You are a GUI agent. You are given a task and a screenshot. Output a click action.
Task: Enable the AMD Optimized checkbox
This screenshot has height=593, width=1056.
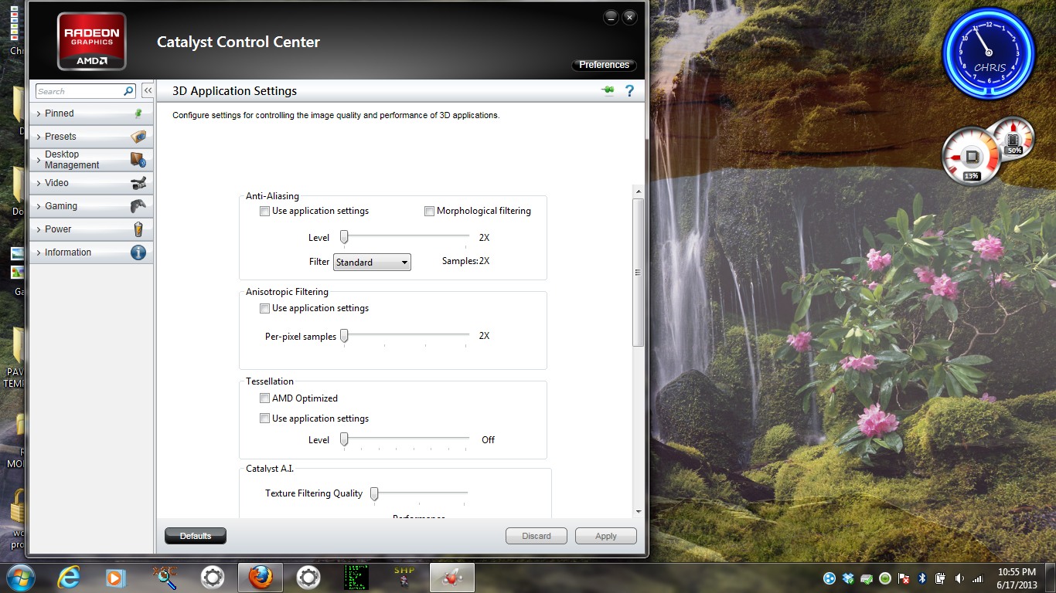tap(265, 398)
